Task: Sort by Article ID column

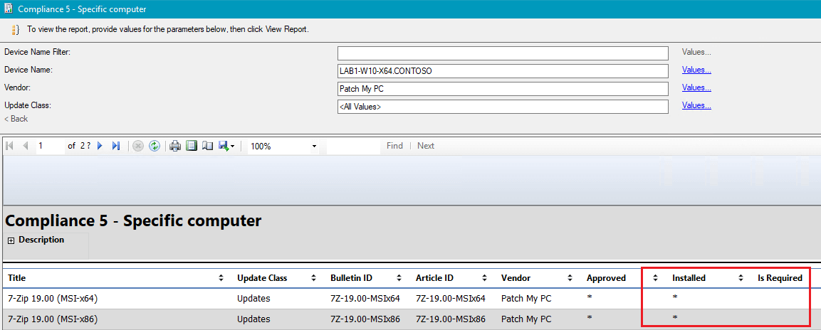Action: click(x=484, y=278)
